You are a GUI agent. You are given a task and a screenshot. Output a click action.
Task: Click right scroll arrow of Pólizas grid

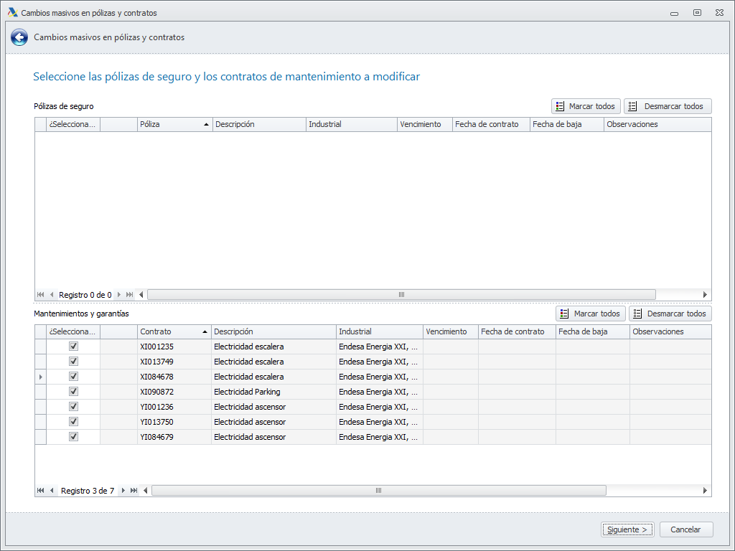(705, 295)
